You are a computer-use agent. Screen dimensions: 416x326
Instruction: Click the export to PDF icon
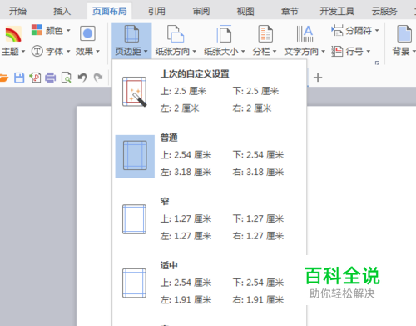35,78
